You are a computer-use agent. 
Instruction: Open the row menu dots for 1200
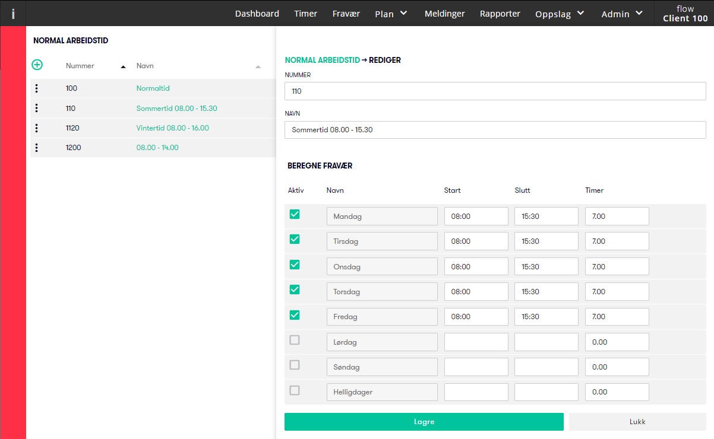(37, 148)
